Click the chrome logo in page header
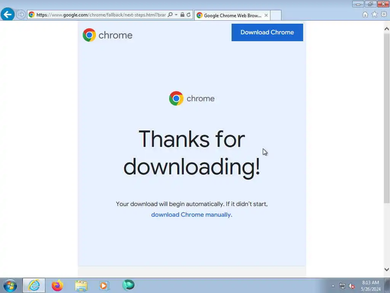 tap(107, 35)
